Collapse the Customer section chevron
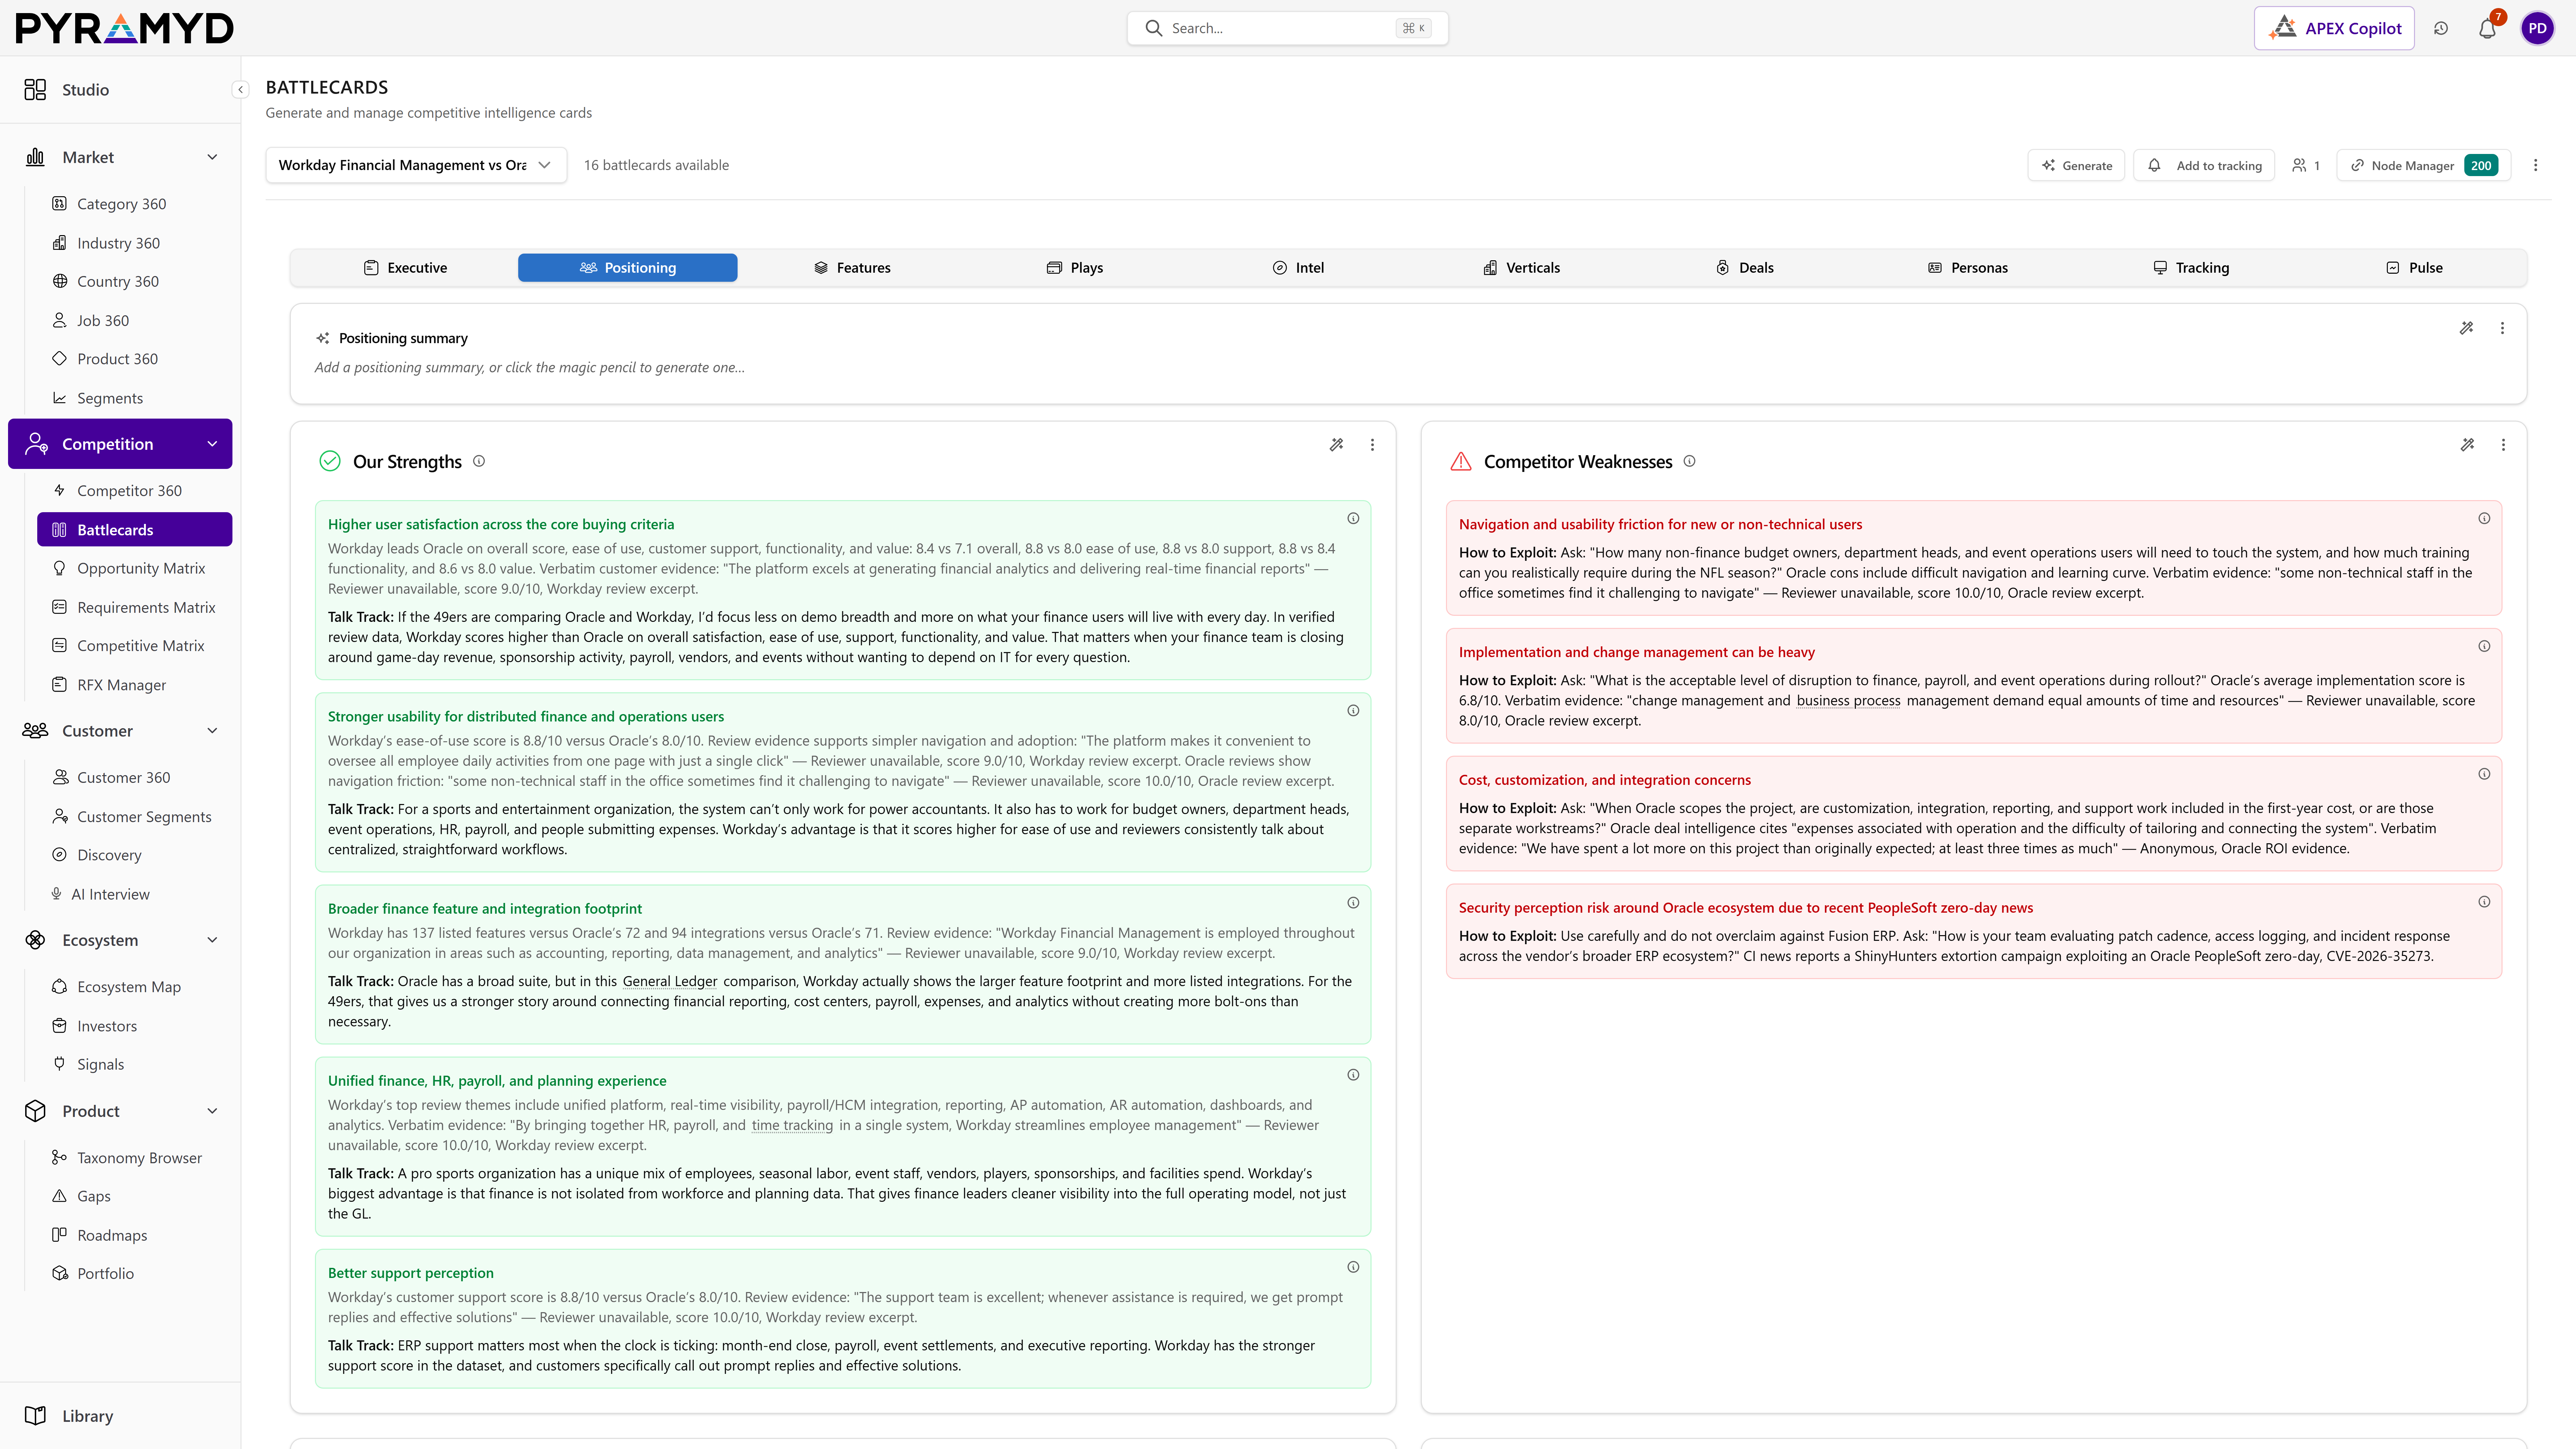The image size is (2576, 1449). point(212,731)
